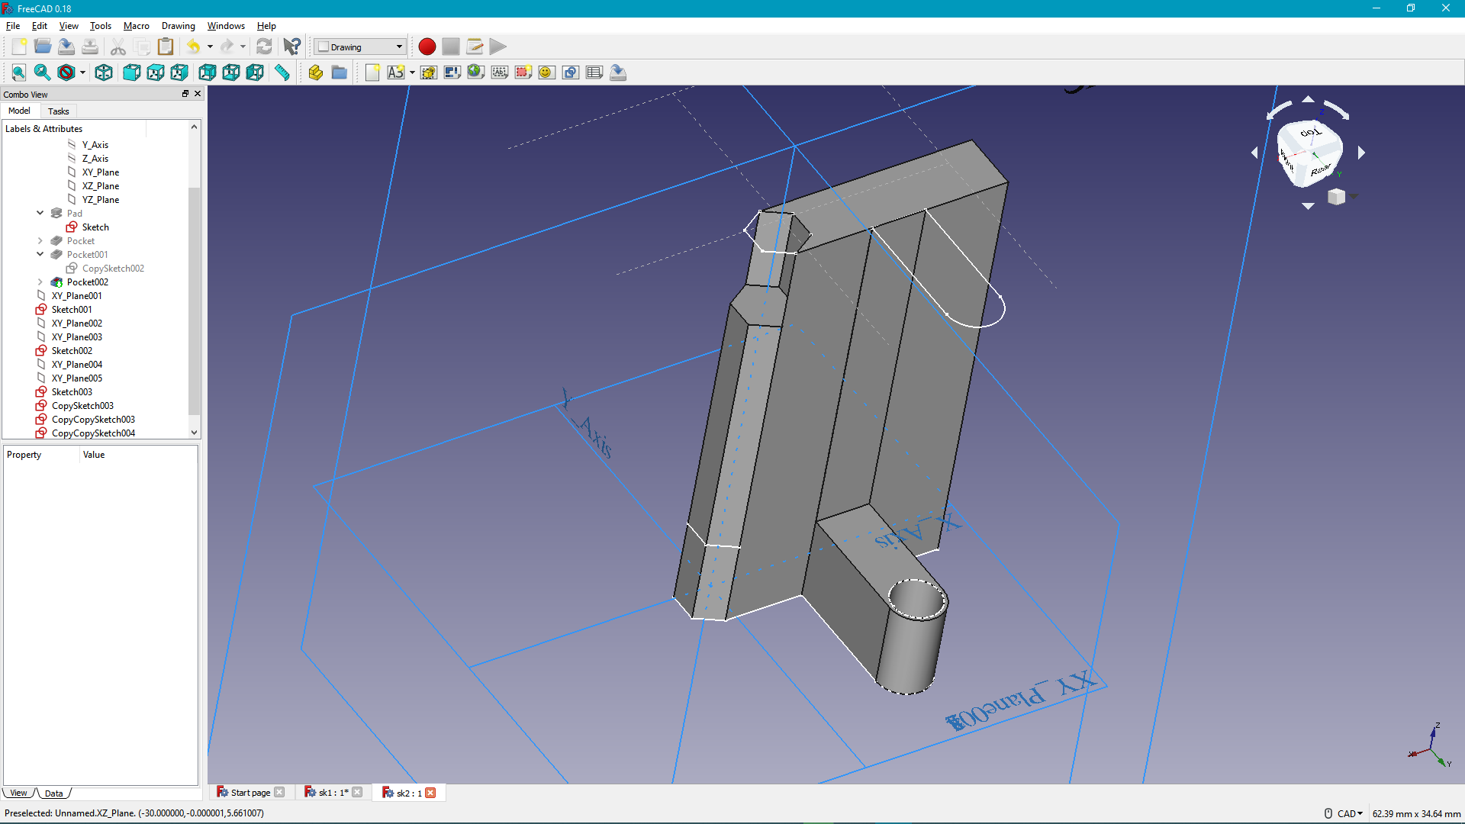The image size is (1465, 824).
Task: Click the Top face of navigation cube
Action: pos(1310,135)
